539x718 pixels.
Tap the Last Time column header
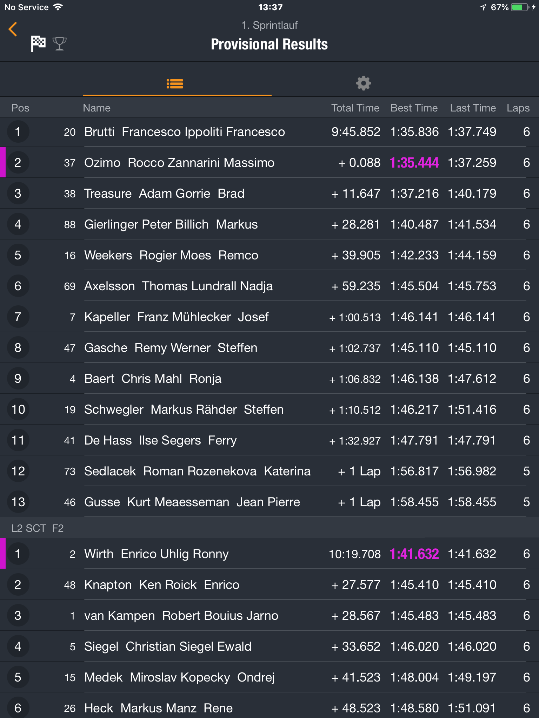(x=473, y=108)
